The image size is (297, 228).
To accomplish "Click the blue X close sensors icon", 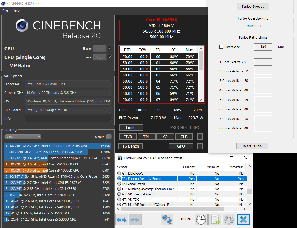I will click(243, 219).
